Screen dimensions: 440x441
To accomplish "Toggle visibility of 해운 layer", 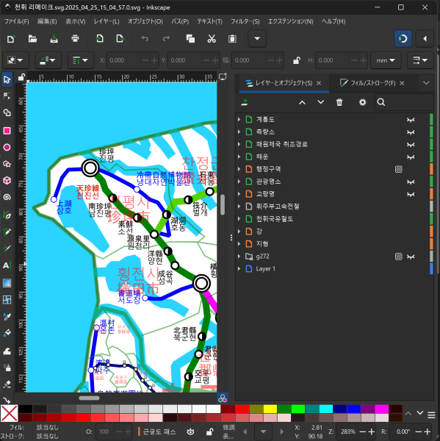I will (x=411, y=157).
